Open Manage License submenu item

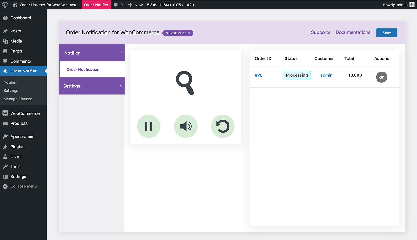pyautogui.click(x=18, y=99)
